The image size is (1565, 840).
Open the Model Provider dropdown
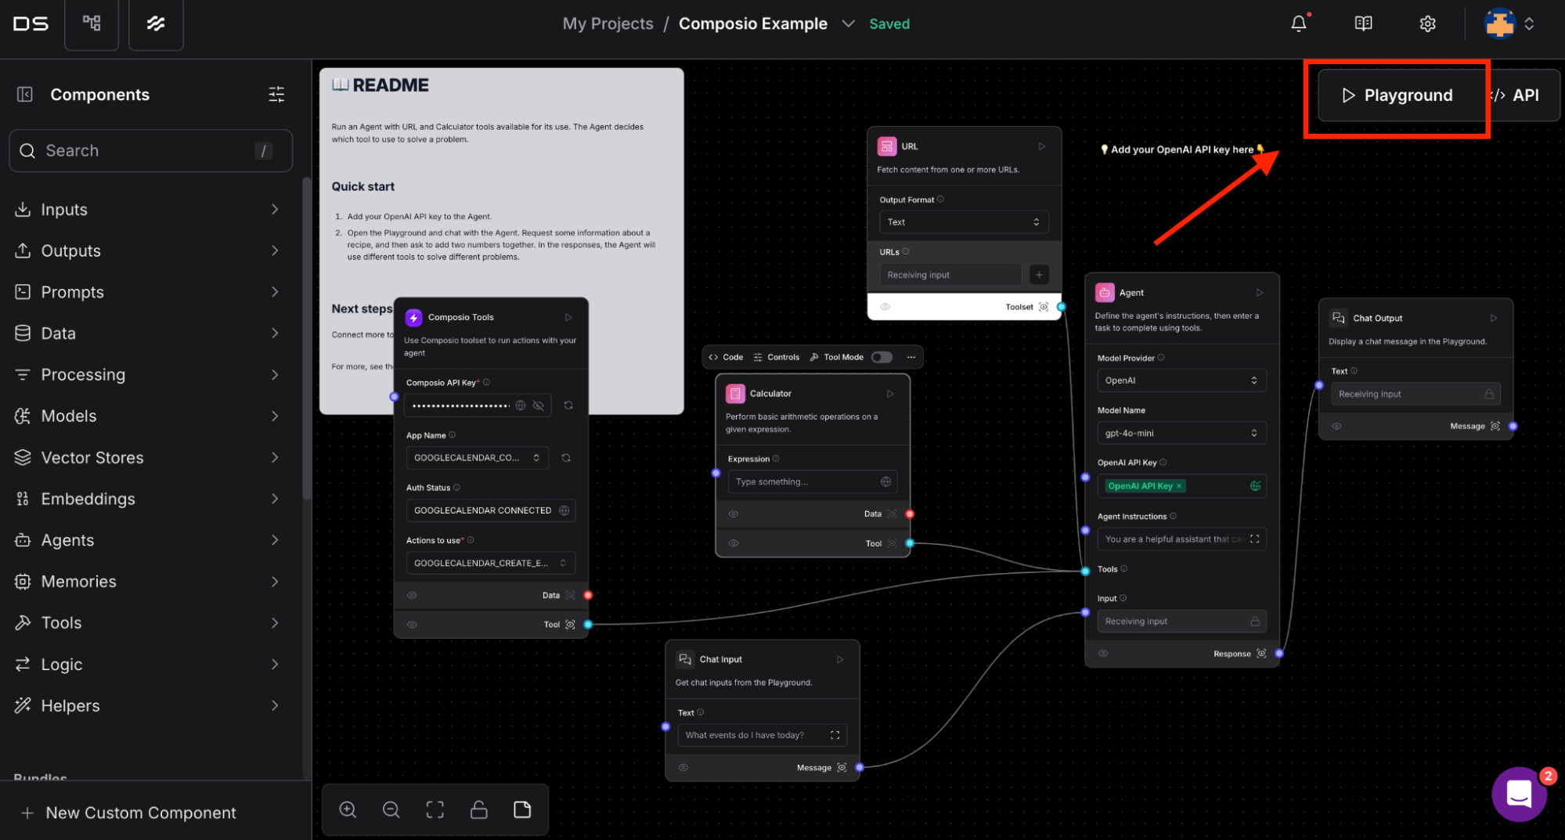coord(1181,380)
